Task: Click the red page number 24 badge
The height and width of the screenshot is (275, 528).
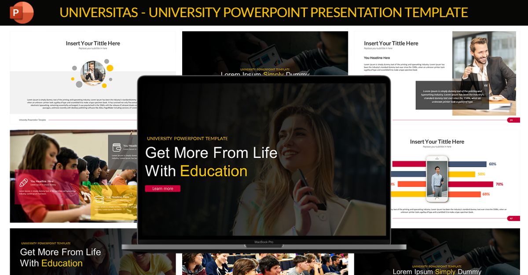Action: 513,120
